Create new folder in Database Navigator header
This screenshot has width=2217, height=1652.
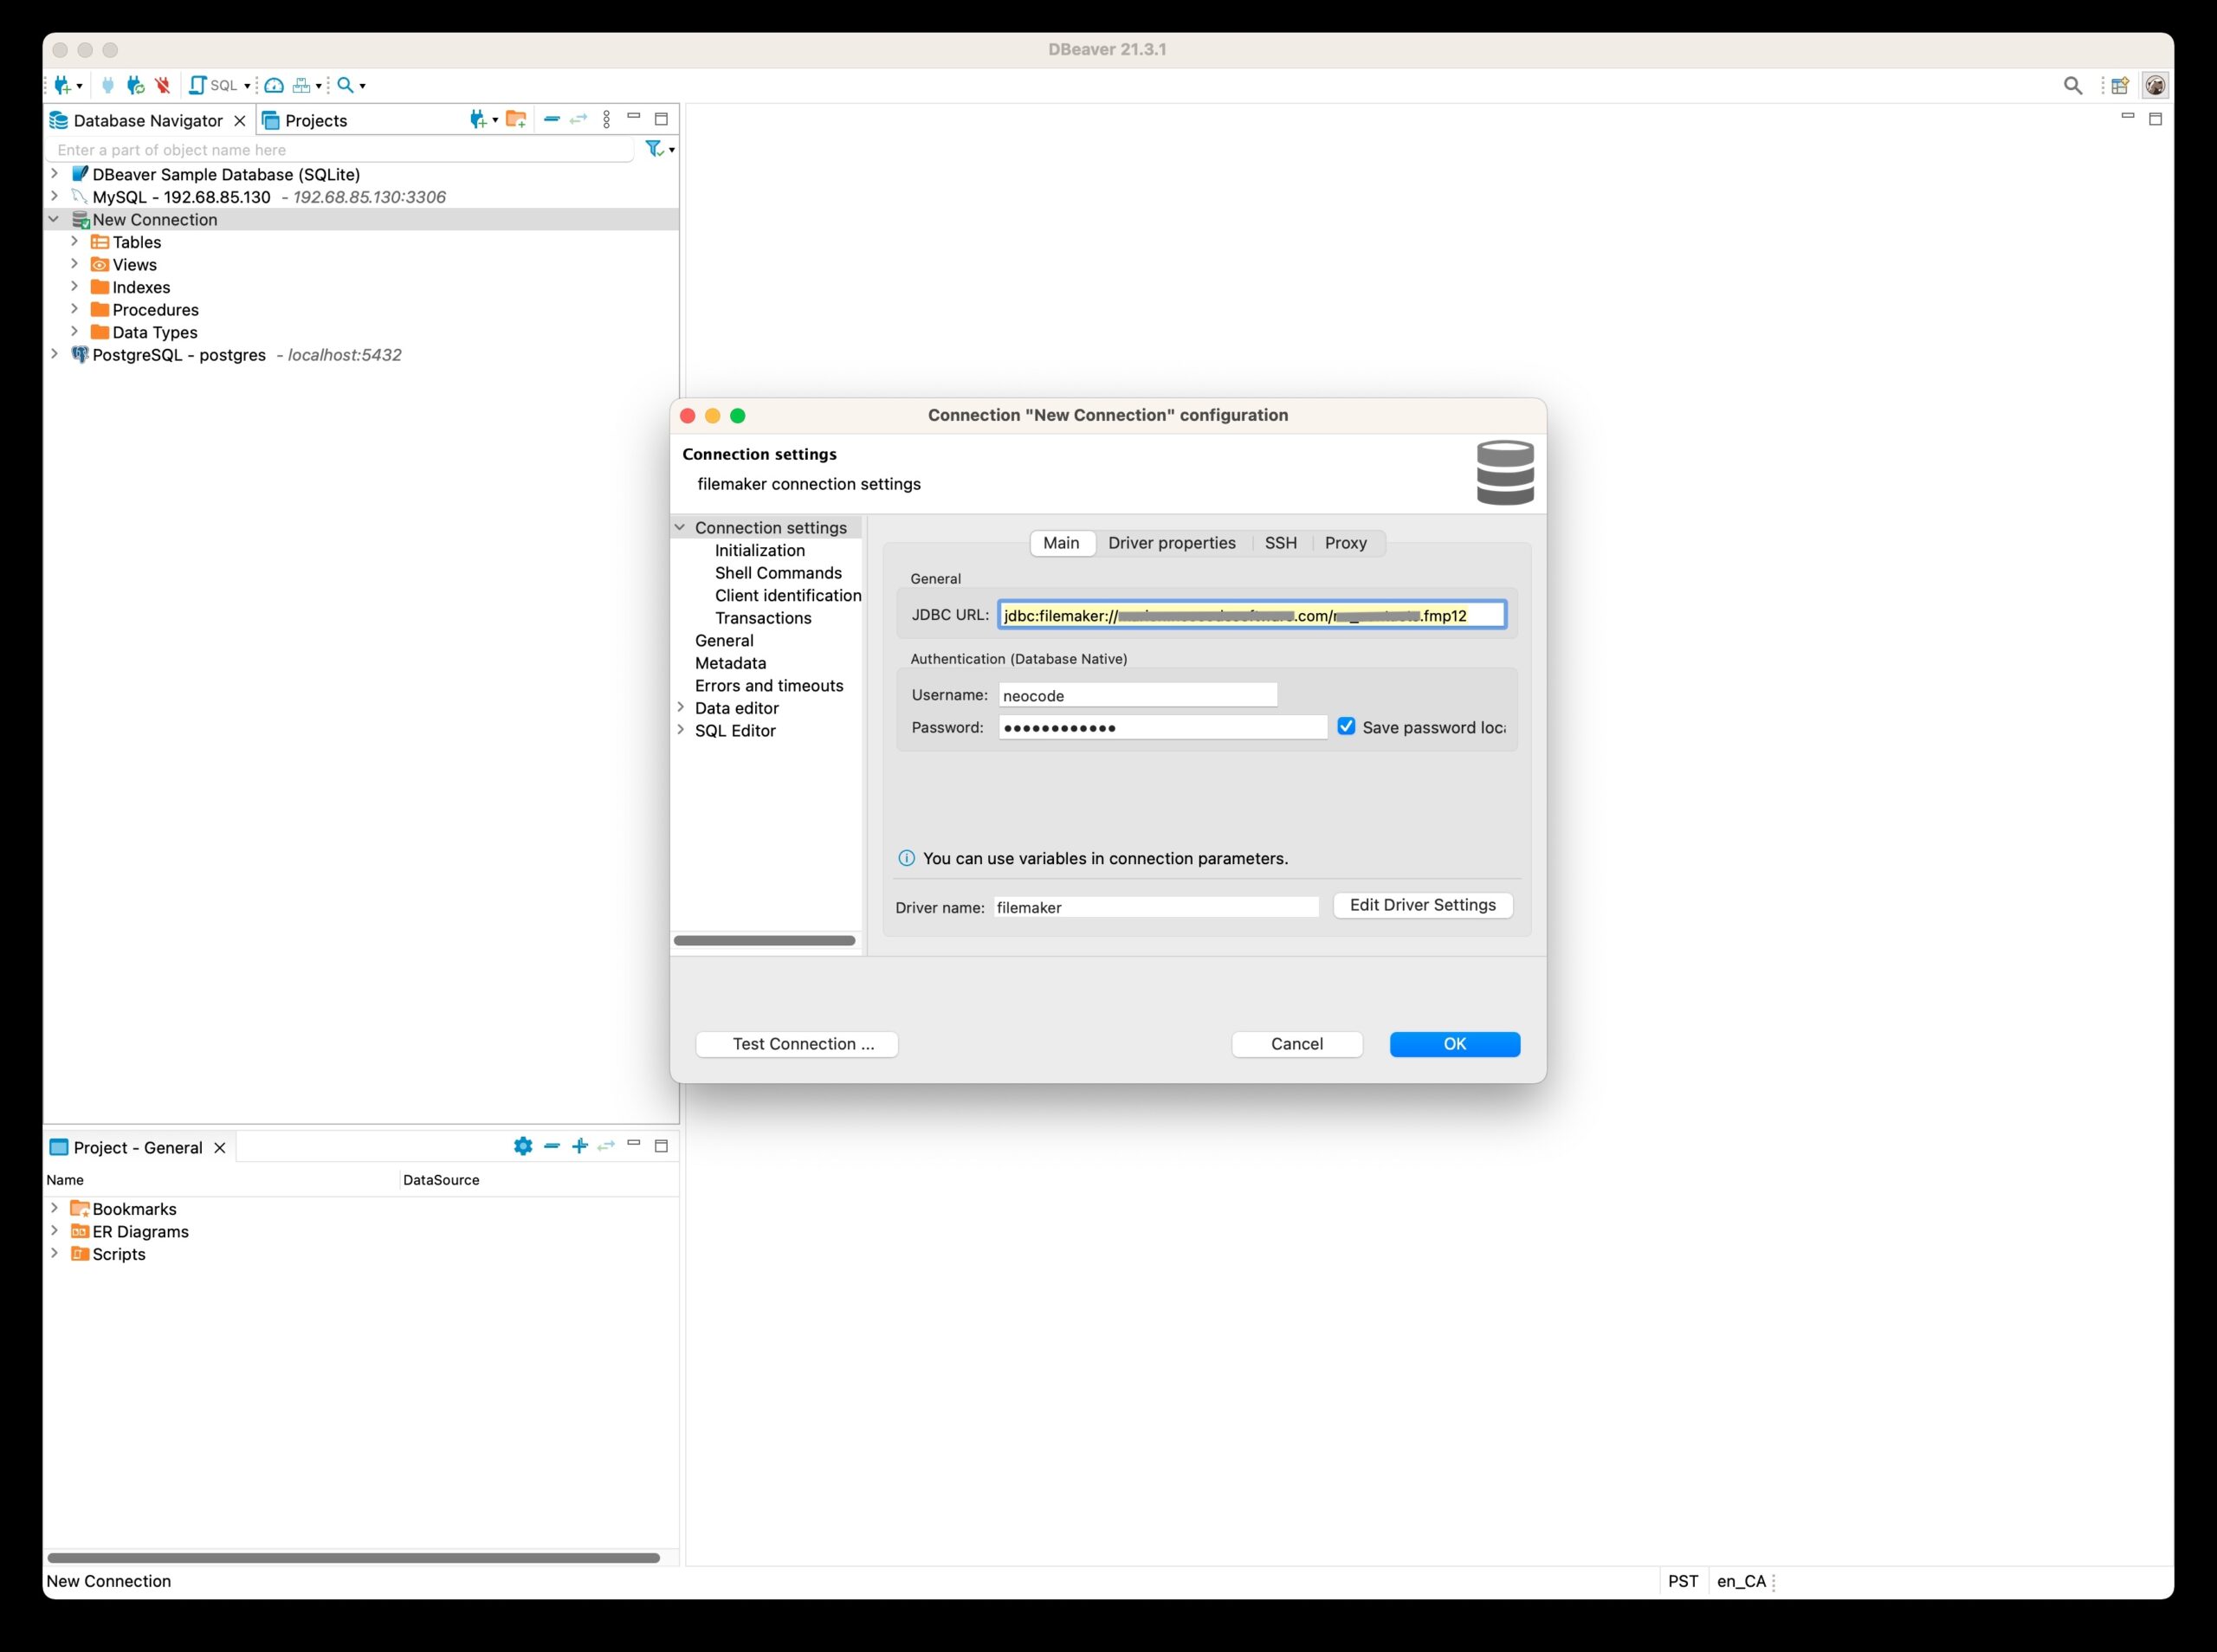(516, 120)
